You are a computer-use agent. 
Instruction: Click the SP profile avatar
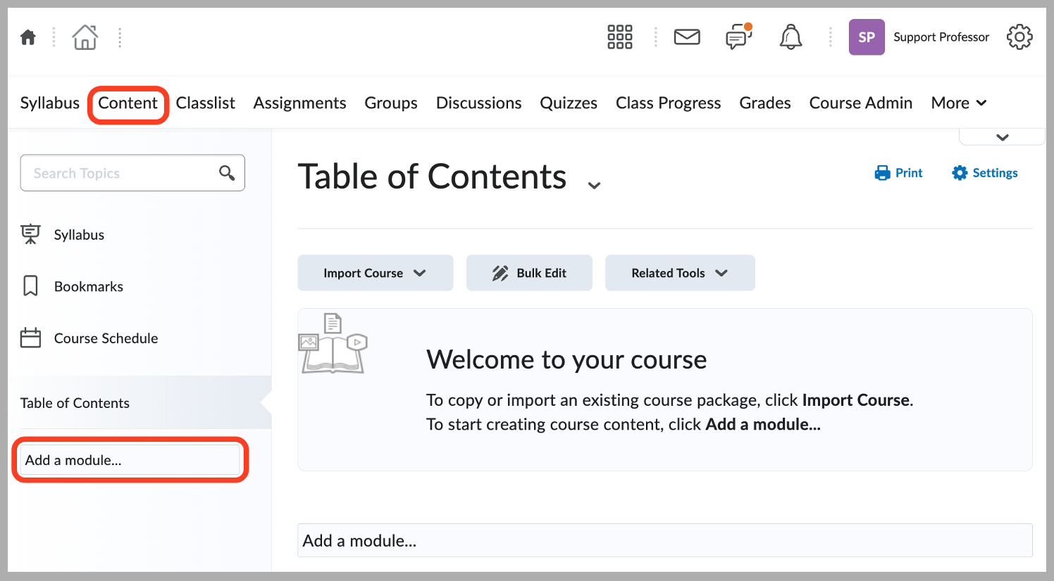(867, 37)
